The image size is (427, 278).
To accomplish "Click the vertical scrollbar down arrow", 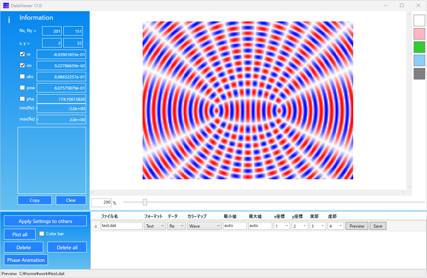I will [409, 187].
